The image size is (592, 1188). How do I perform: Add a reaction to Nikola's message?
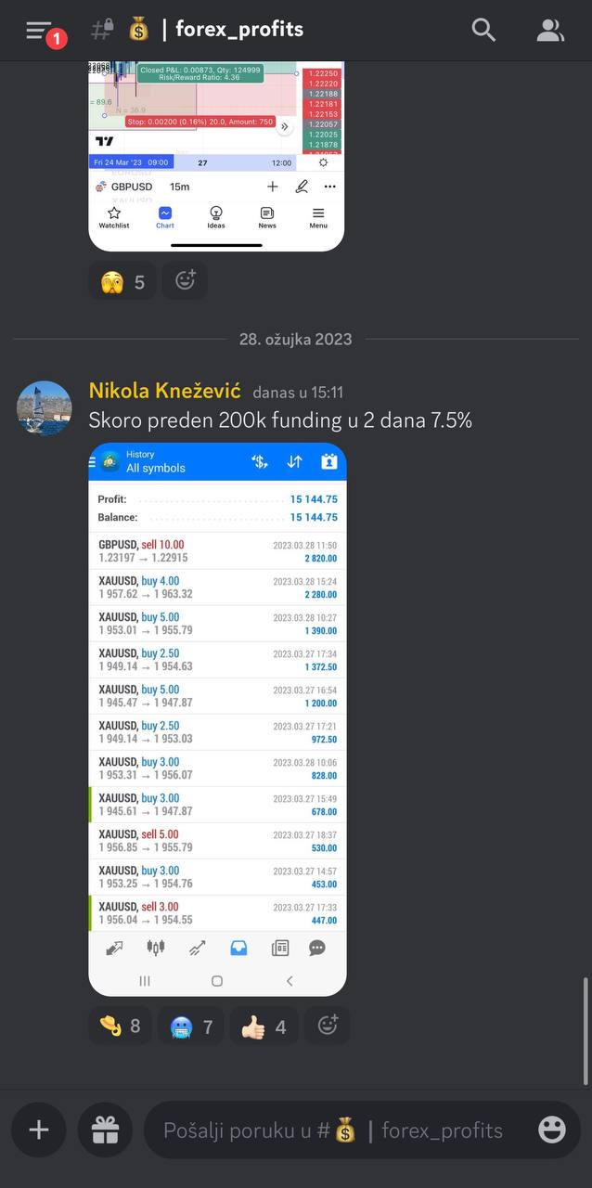click(328, 1026)
